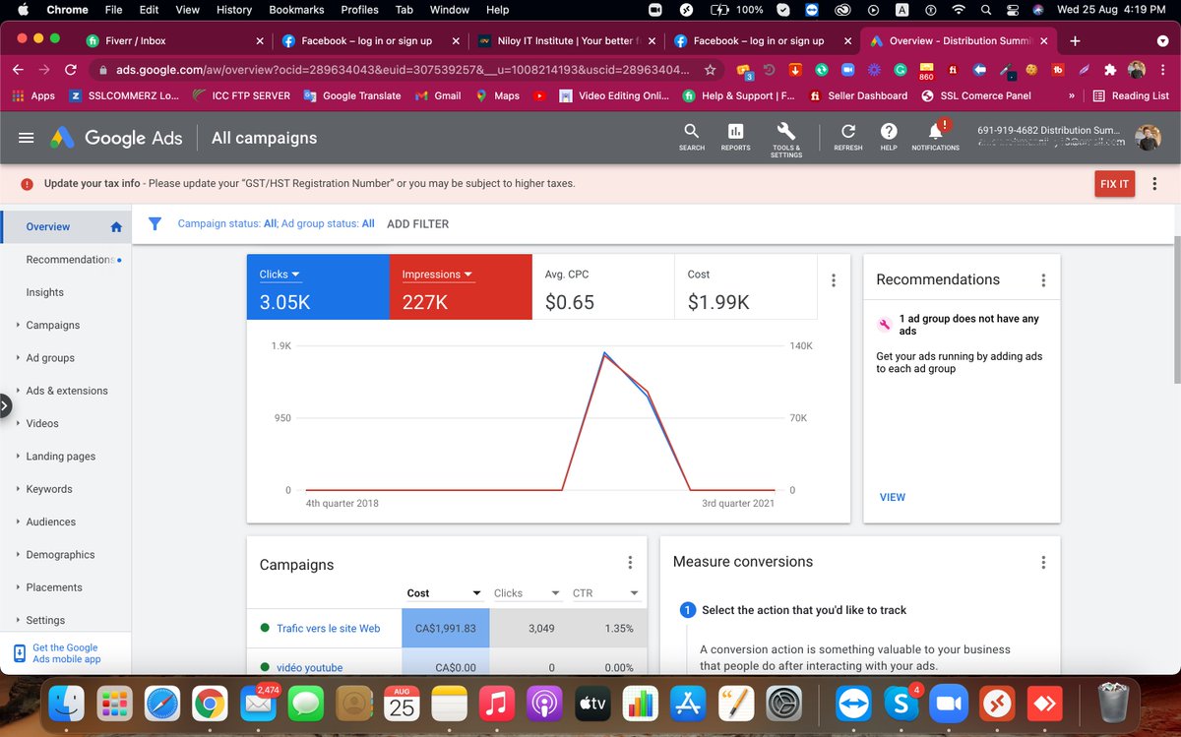
Task: Click the FIX IT button
Action: (1114, 184)
